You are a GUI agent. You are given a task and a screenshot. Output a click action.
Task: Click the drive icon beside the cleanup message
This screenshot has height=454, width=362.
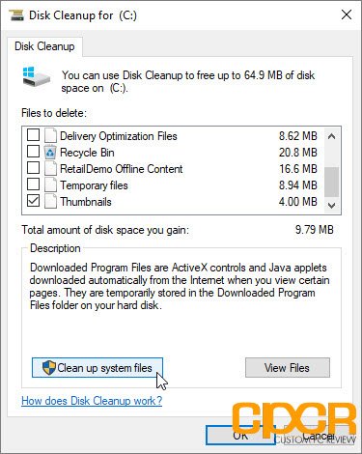37,76
